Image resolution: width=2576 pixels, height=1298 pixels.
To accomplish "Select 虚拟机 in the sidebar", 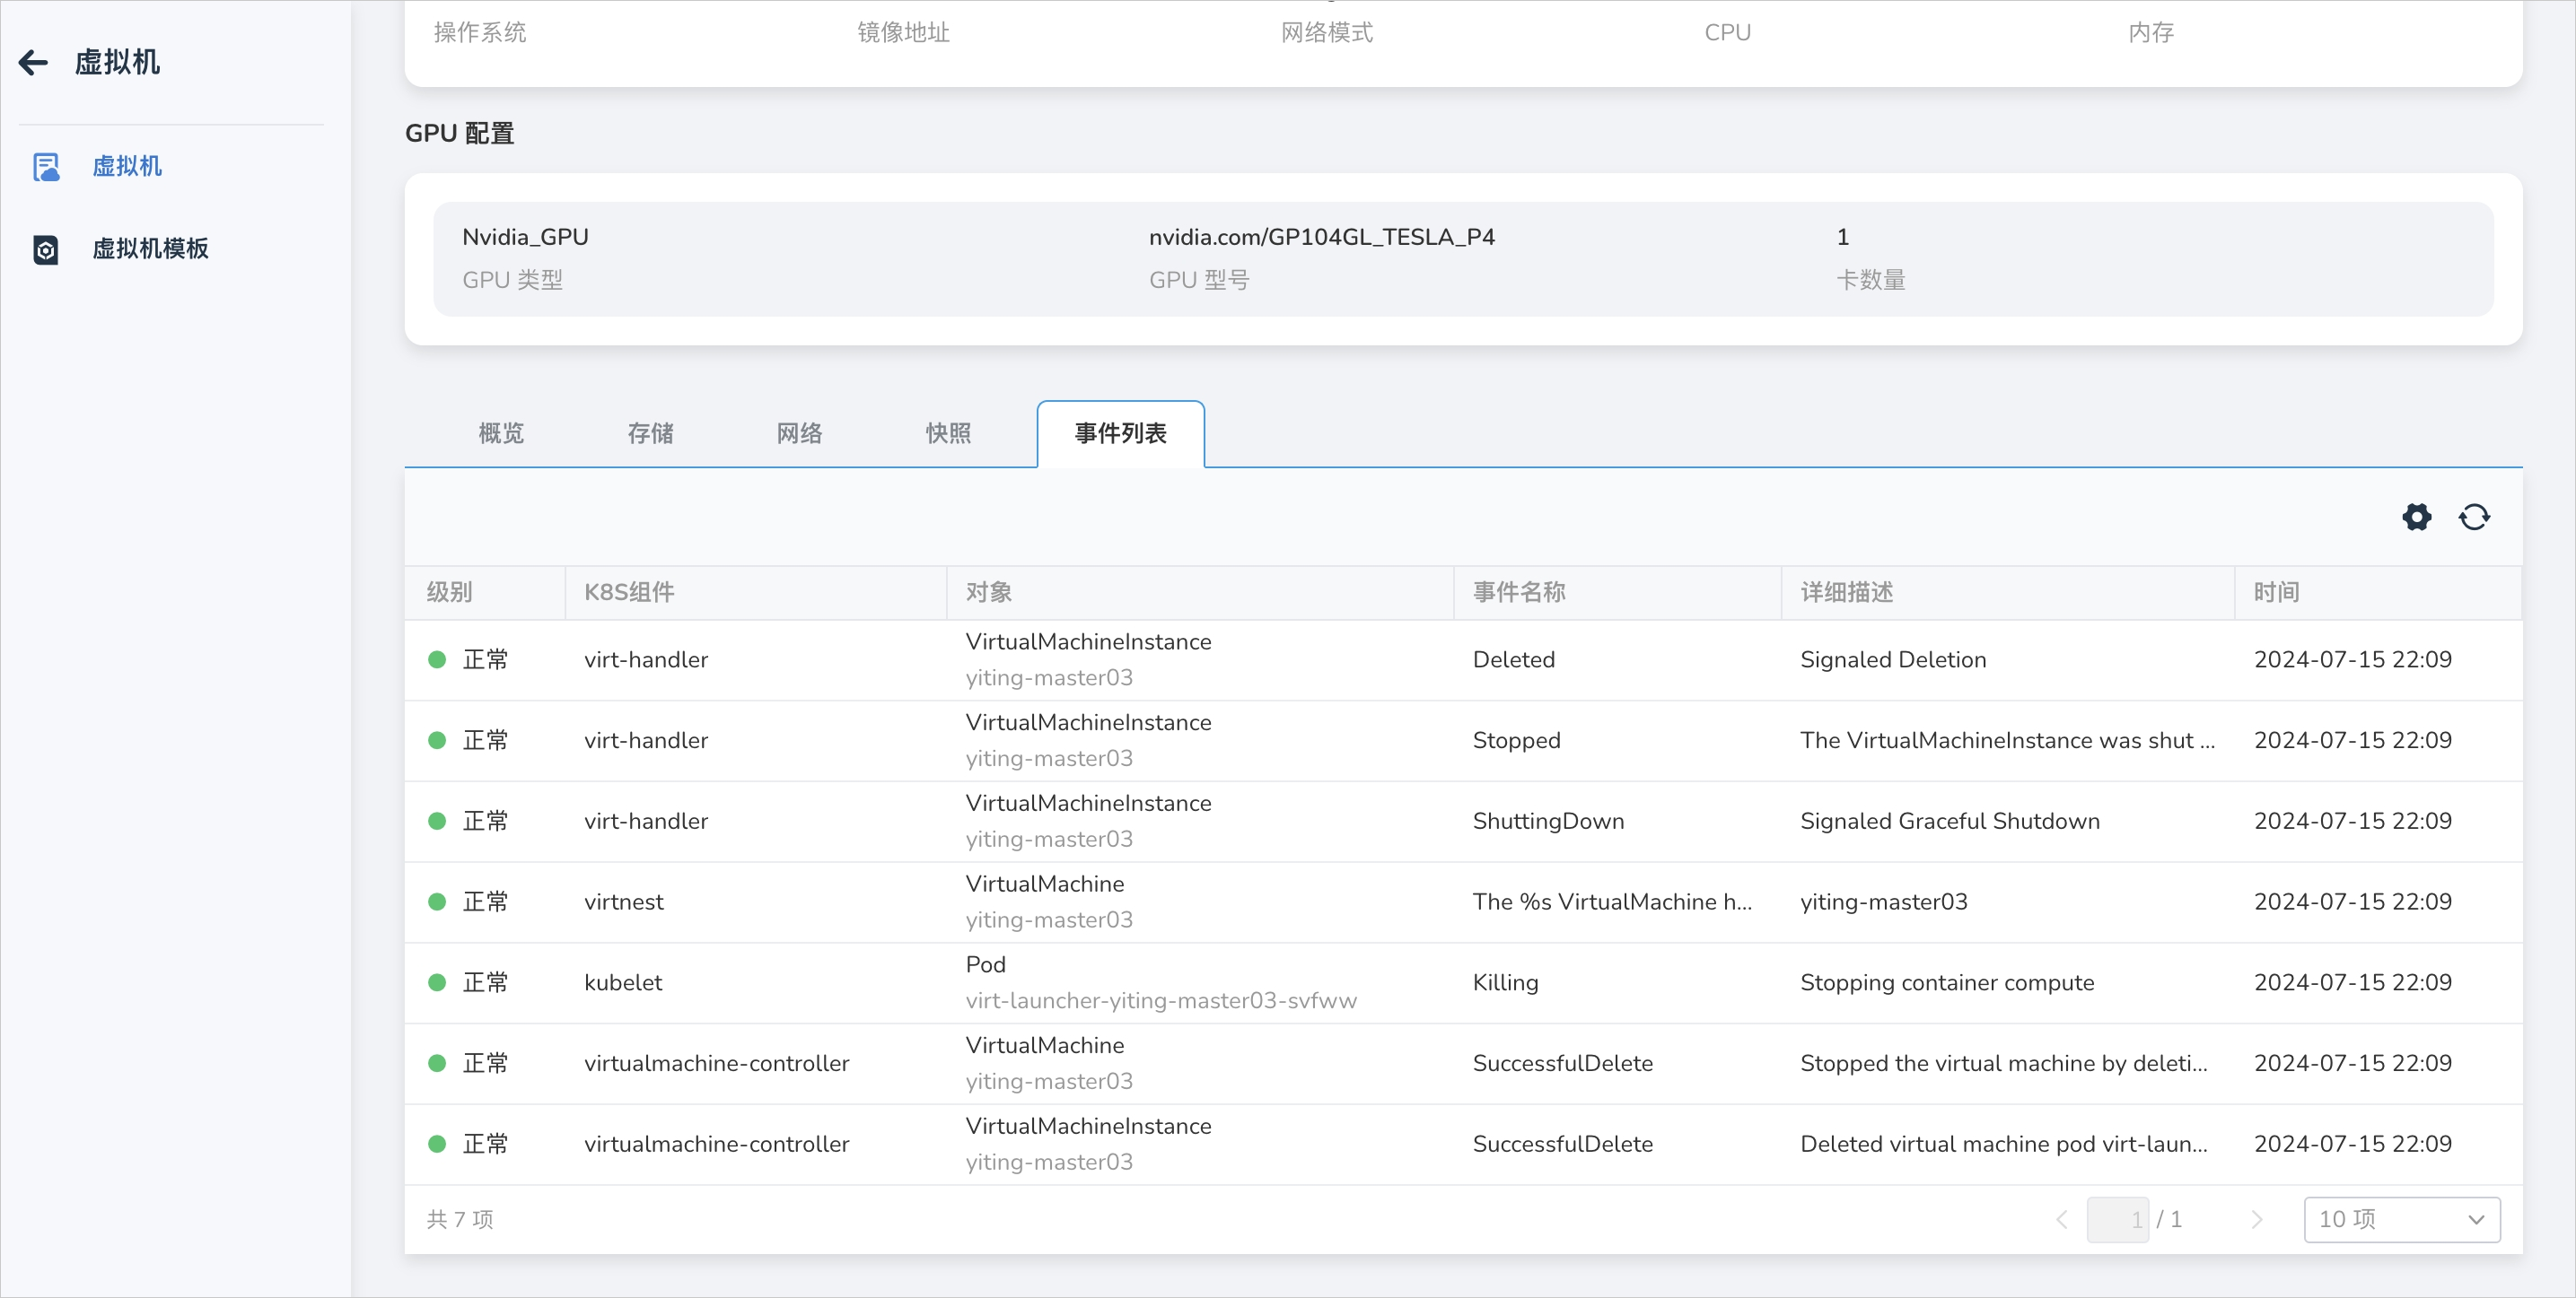I will [x=127, y=167].
